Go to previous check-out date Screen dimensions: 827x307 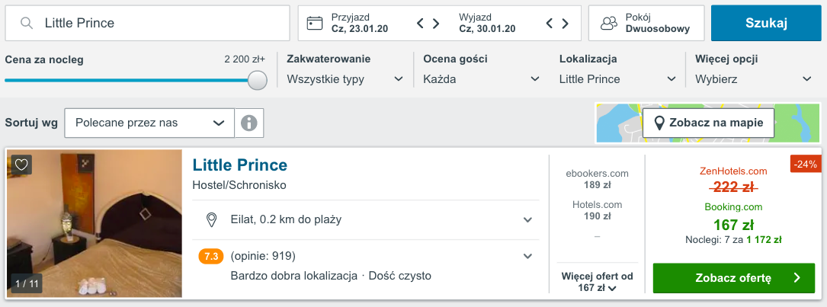tap(550, 23)
